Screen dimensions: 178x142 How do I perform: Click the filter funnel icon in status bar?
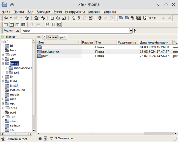tap(52, 138)
